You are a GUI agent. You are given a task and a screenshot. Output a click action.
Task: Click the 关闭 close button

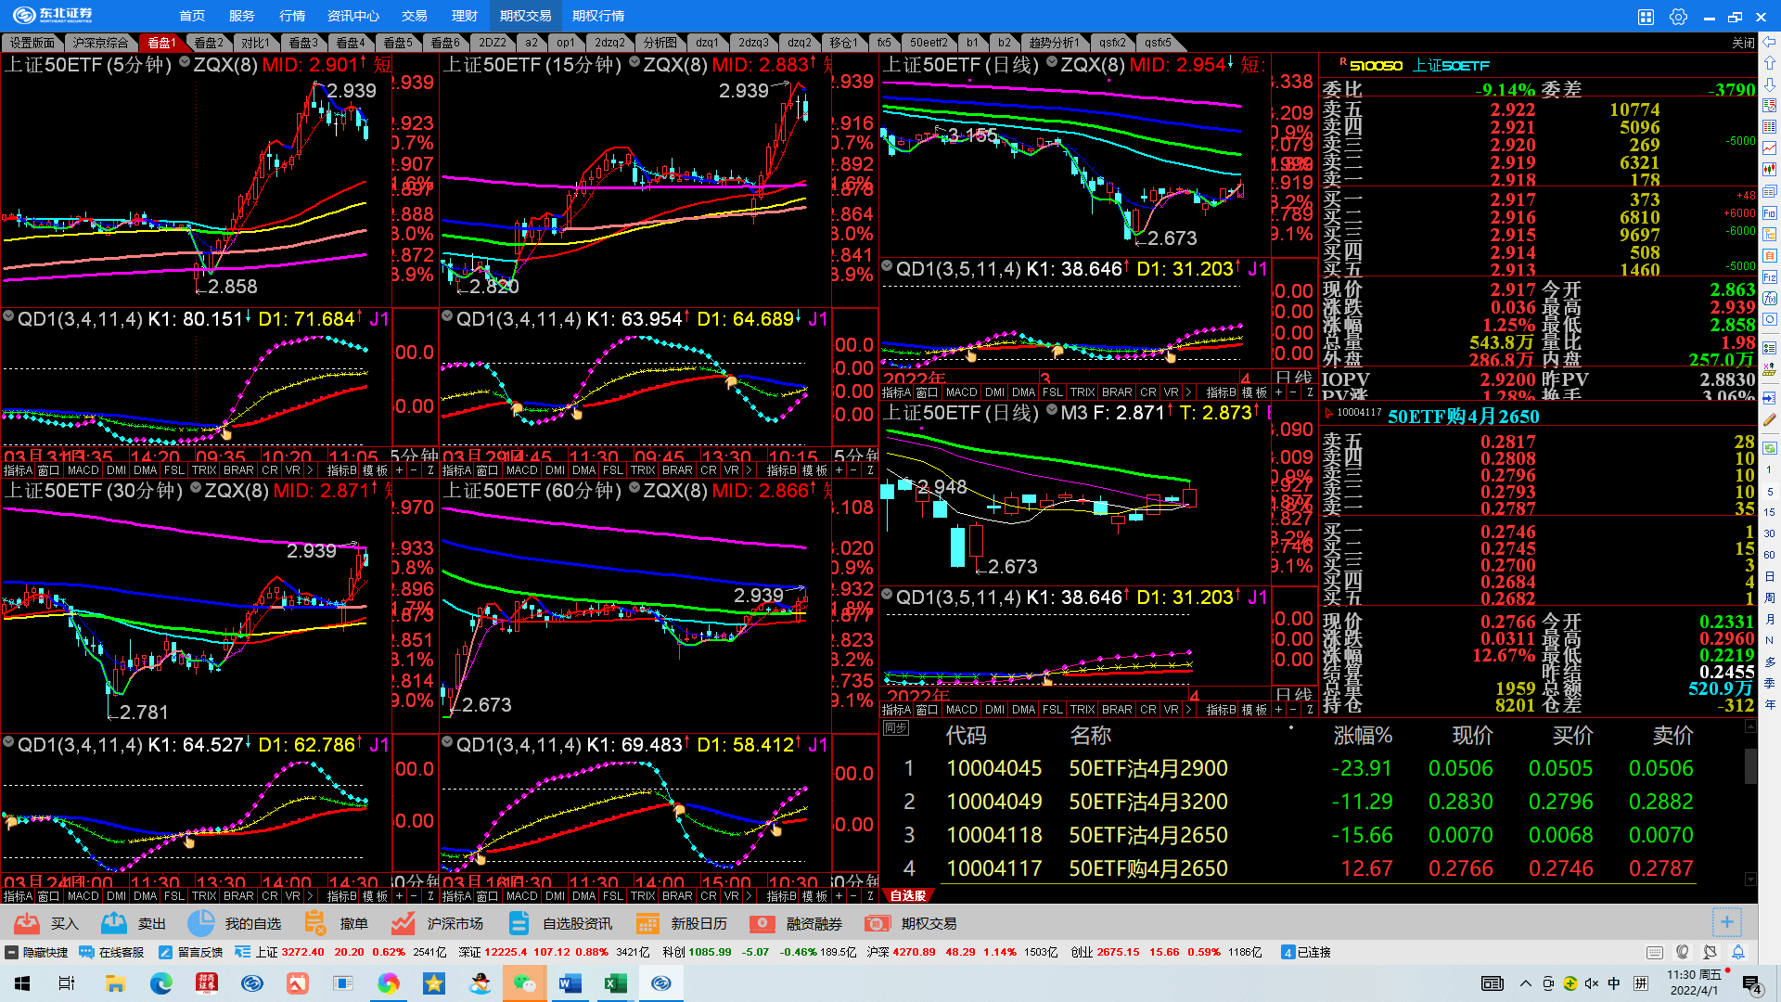(1743, 43)
